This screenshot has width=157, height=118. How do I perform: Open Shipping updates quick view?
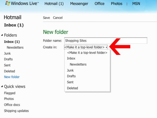[x=16, y=111]
